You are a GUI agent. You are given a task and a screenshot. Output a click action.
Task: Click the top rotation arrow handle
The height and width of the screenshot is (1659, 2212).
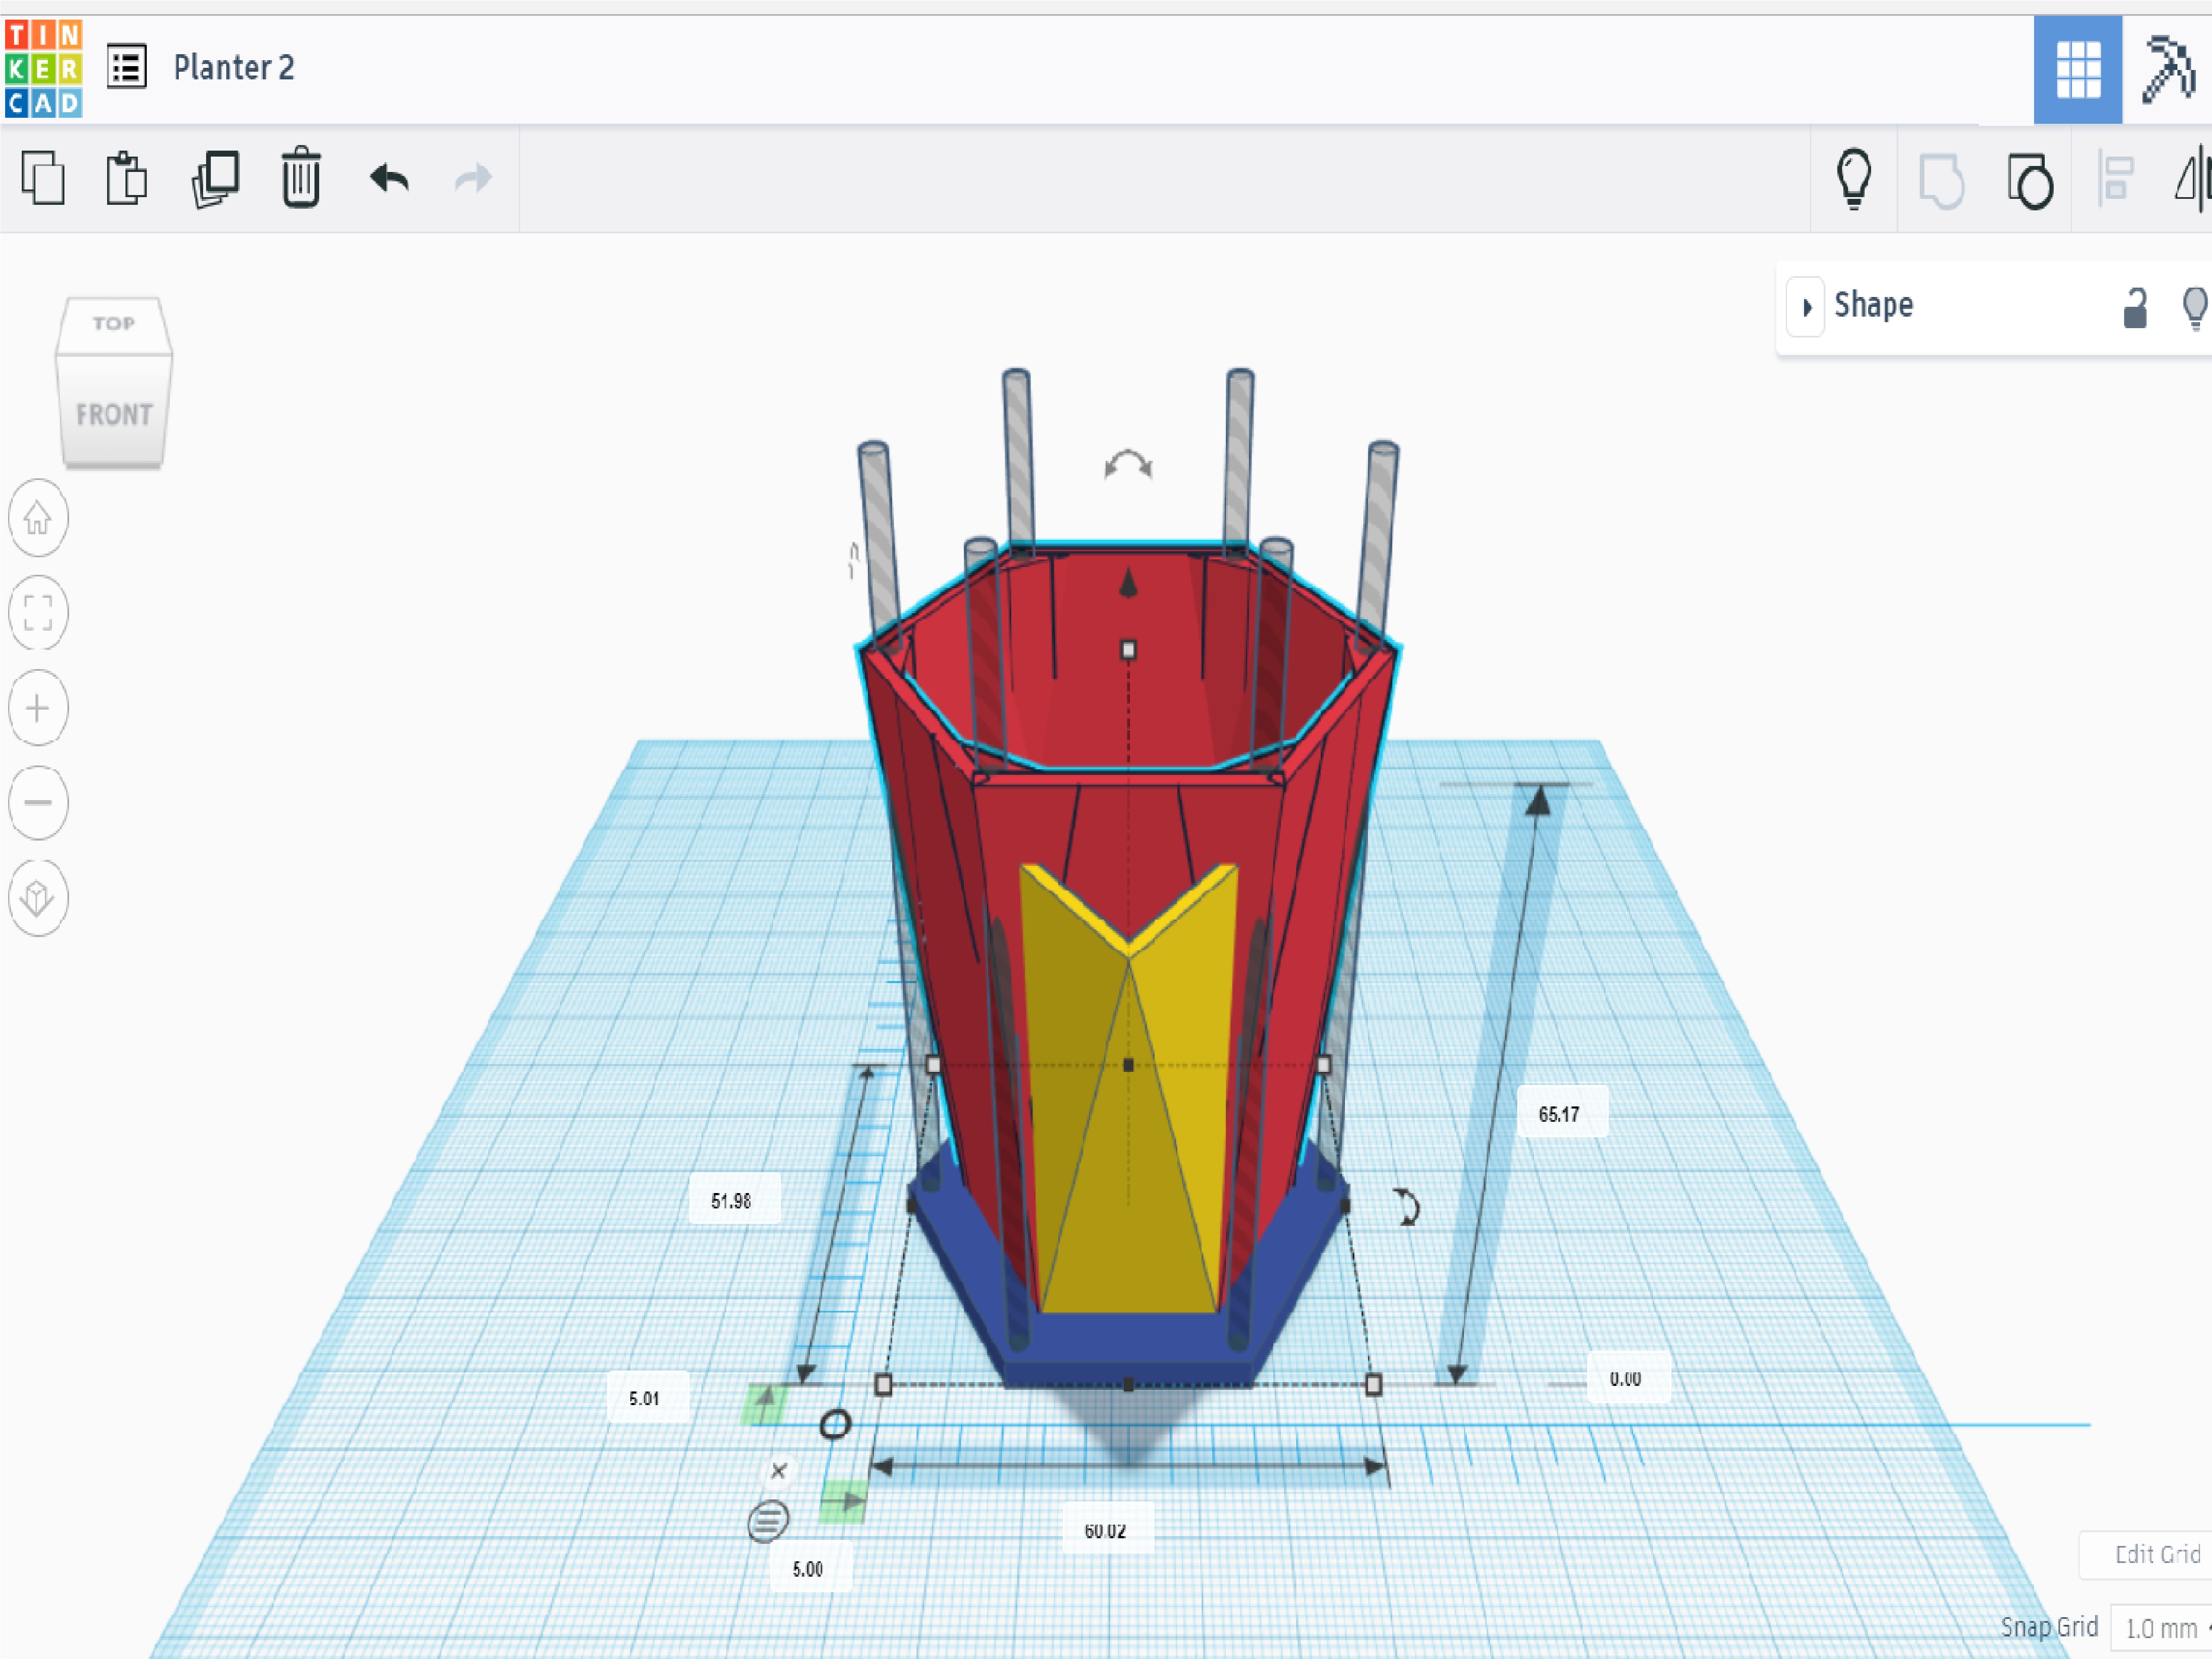pyautogui.click(x=1128, y=465)
